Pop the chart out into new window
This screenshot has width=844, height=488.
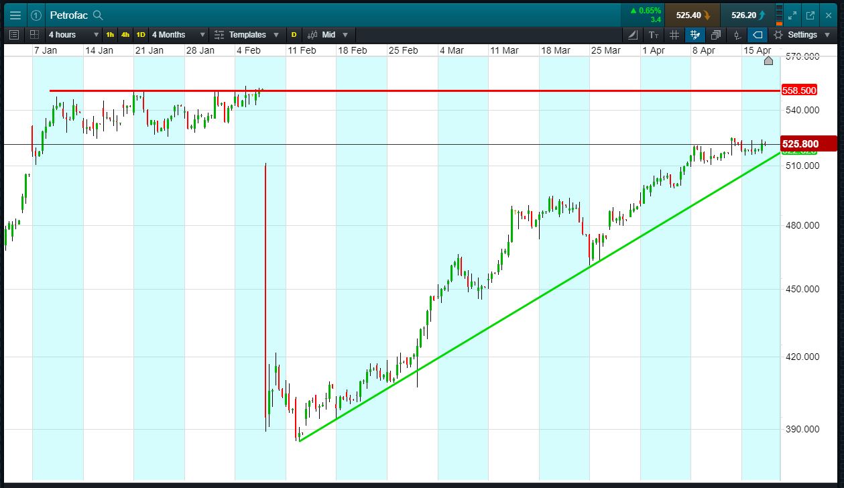(x=810, y=15)
